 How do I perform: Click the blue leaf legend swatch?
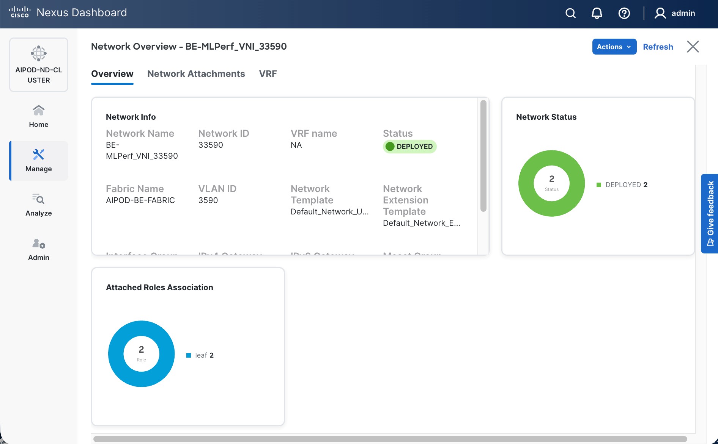[x=189, y=355]
